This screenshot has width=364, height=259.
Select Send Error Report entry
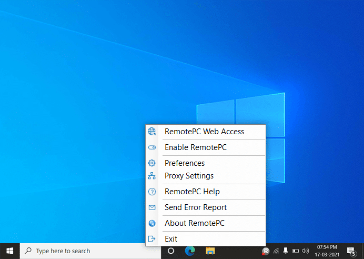[x=206, y=207]
